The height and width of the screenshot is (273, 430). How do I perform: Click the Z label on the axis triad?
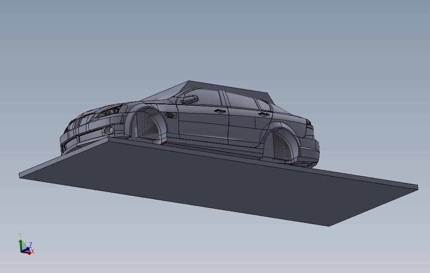(x=31, y=245)
